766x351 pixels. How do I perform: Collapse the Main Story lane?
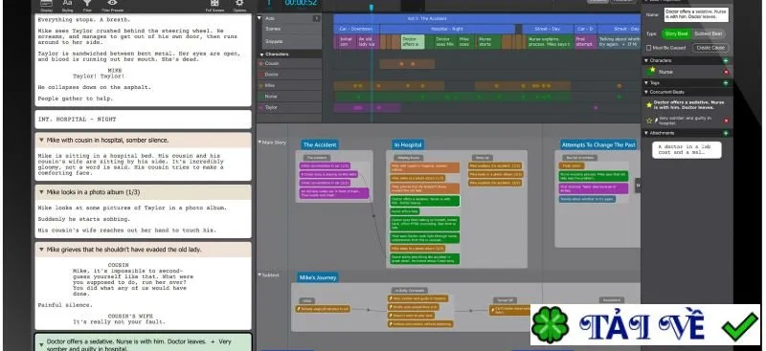pyautogui.click(x=259, y=143)
